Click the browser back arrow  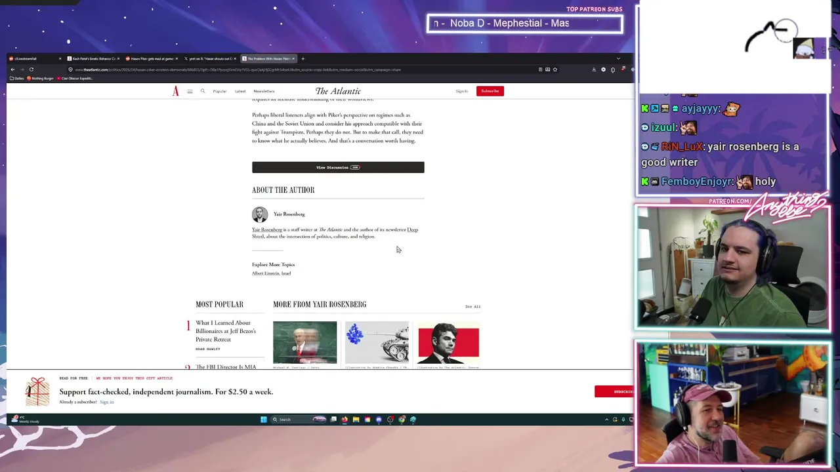12,69
